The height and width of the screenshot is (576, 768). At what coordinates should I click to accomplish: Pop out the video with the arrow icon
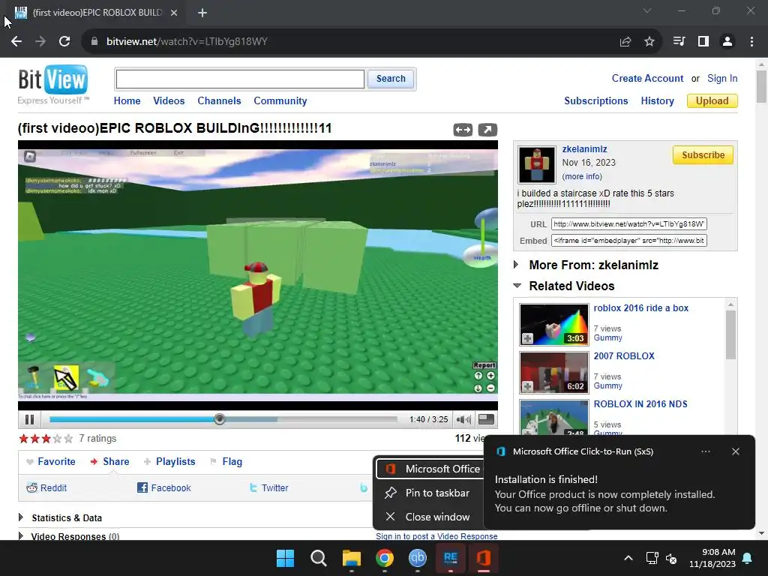(487, 130)
